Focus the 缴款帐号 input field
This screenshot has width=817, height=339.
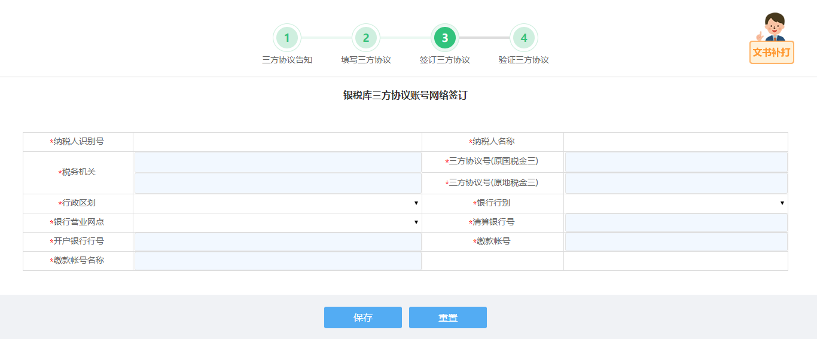(x=676, y=242)
